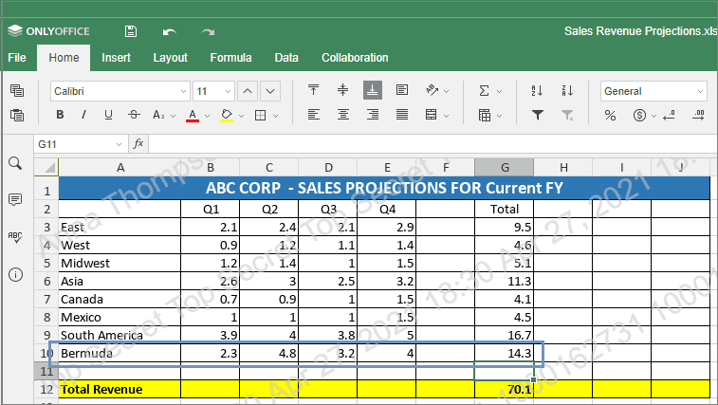Toggle align bottom button

tap(373, 90)
